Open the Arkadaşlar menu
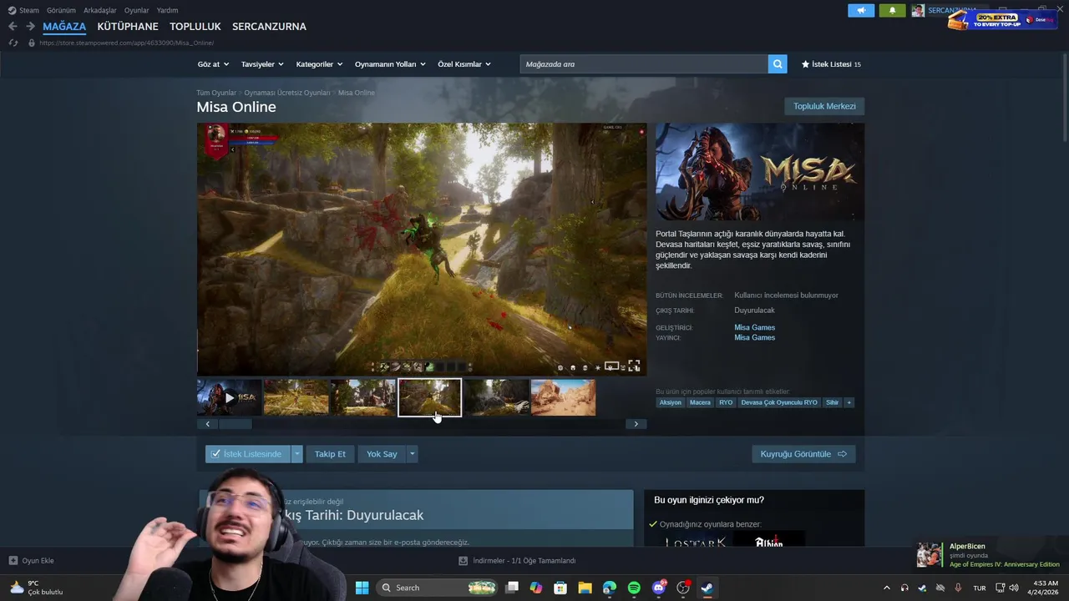This screenshot has height=601, width=1069. click(100, 10)
